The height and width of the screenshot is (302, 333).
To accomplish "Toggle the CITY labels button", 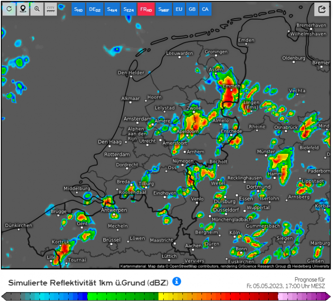I will coord(50,9).
